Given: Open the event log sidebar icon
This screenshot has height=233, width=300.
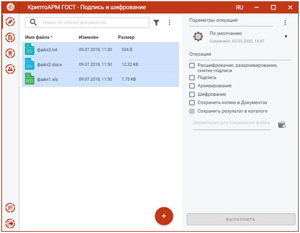Looking at the screenshot, I should coord(10,208).
